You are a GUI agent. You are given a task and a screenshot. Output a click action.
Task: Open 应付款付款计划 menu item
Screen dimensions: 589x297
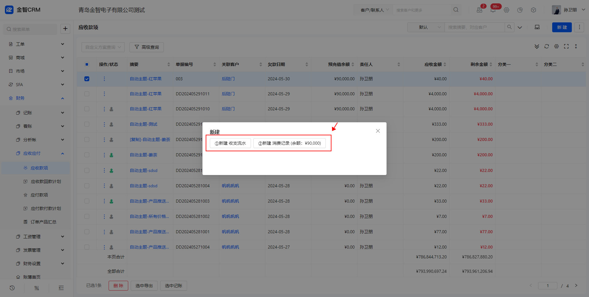[46, 208]
